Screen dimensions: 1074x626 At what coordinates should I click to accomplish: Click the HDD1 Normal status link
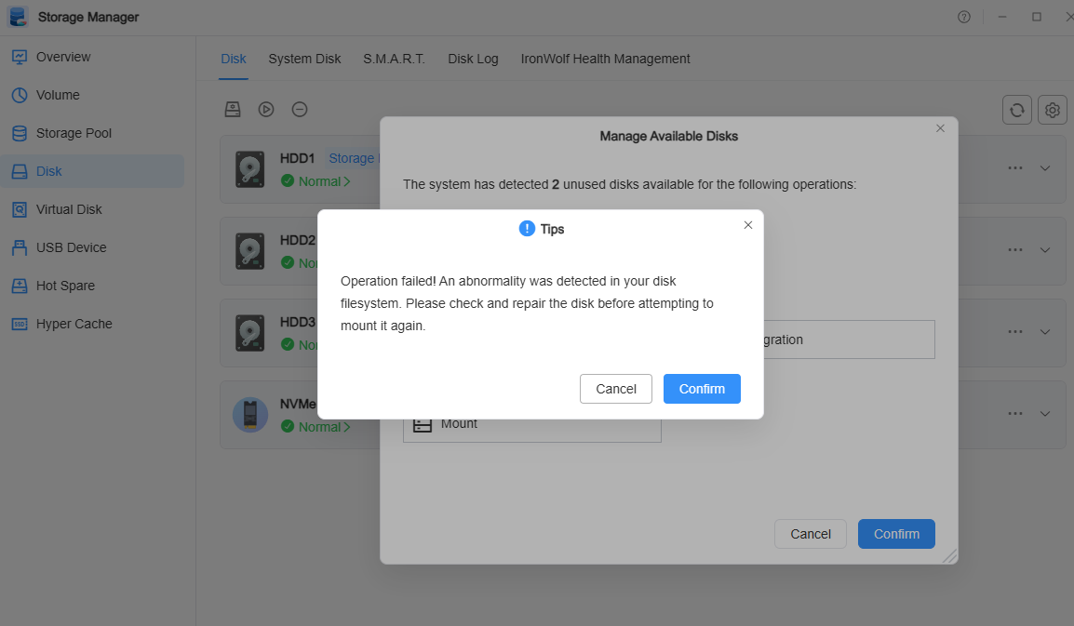point(316,180)
